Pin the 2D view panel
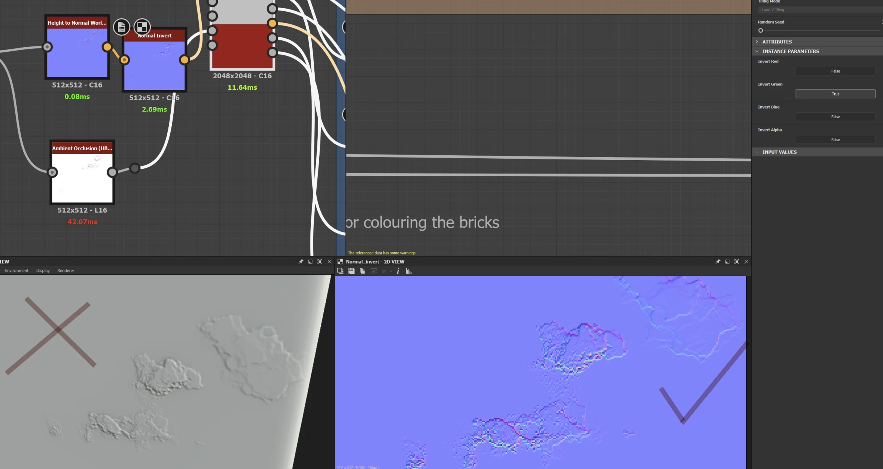The image size is (883, 469). pos(718,262)
